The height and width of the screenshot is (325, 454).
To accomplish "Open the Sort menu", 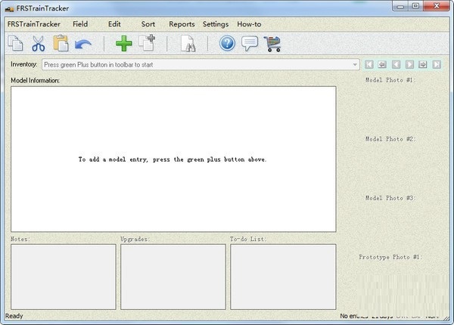I will point(148,24).
